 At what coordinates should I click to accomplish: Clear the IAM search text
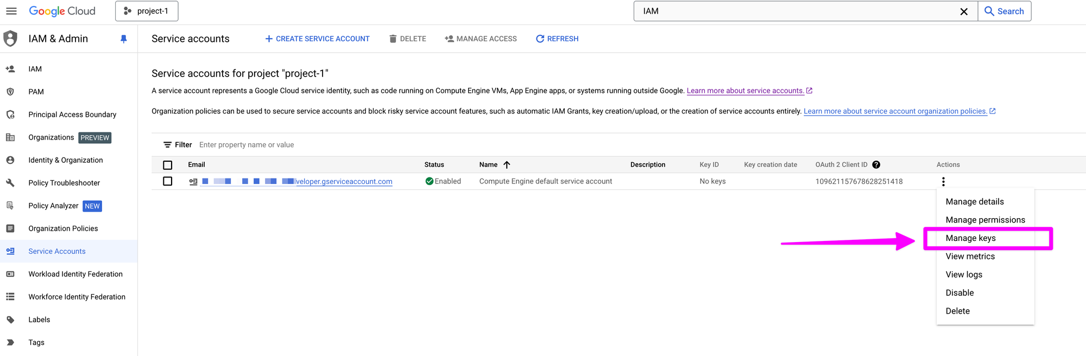click(964, 11)
